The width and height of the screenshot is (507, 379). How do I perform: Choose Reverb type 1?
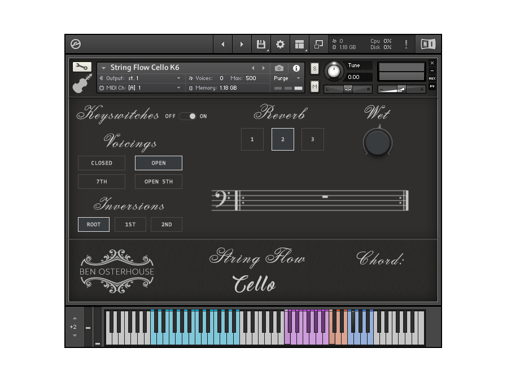pos(252,139)
